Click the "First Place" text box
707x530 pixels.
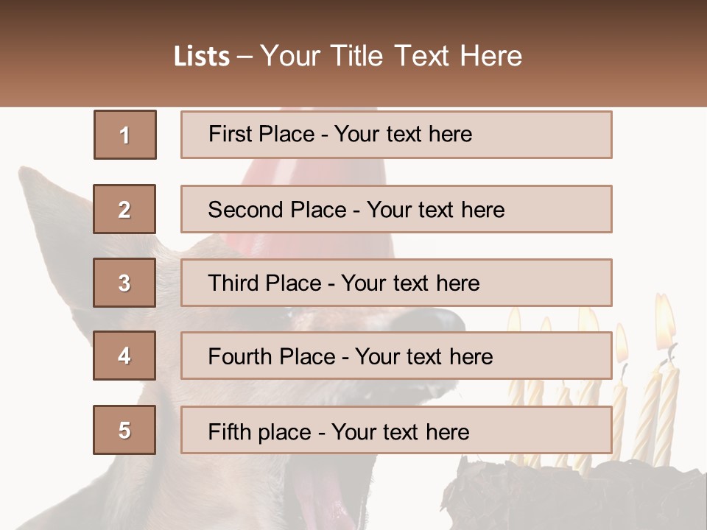click(396, 135)
